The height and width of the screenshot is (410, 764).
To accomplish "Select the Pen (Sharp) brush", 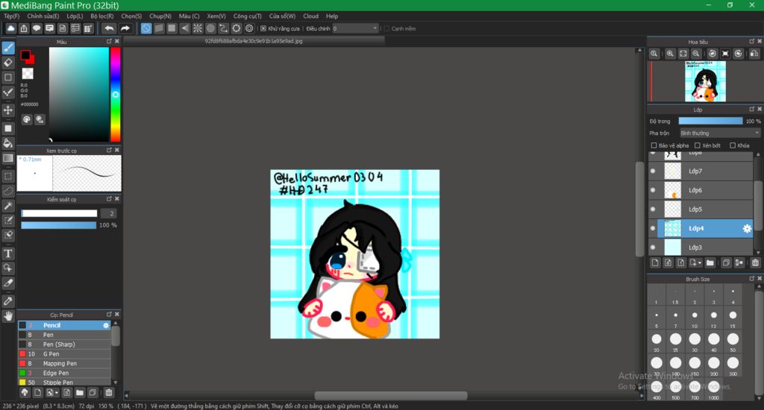I will point(64,344).
